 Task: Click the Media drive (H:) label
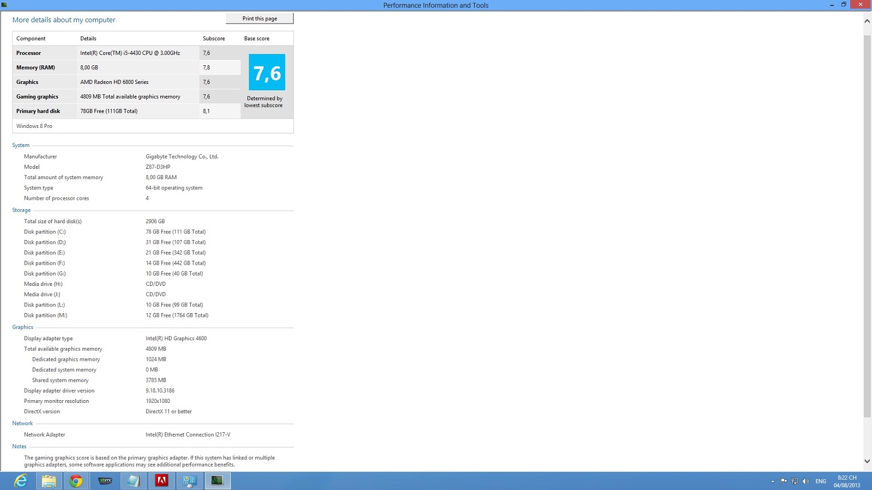(43, 284)
